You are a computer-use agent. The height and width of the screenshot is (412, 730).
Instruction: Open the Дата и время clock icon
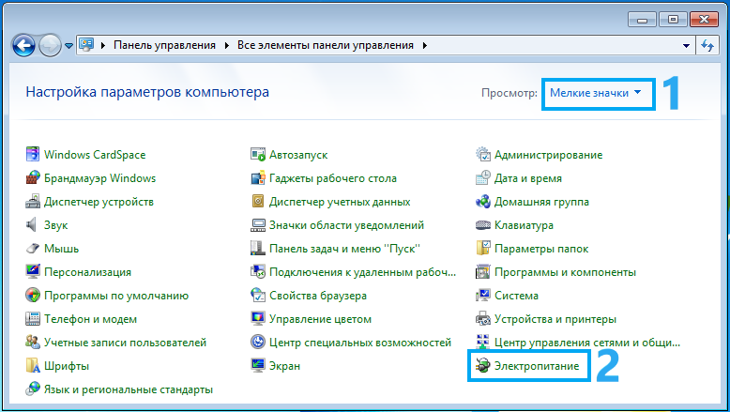click(483, 177)
